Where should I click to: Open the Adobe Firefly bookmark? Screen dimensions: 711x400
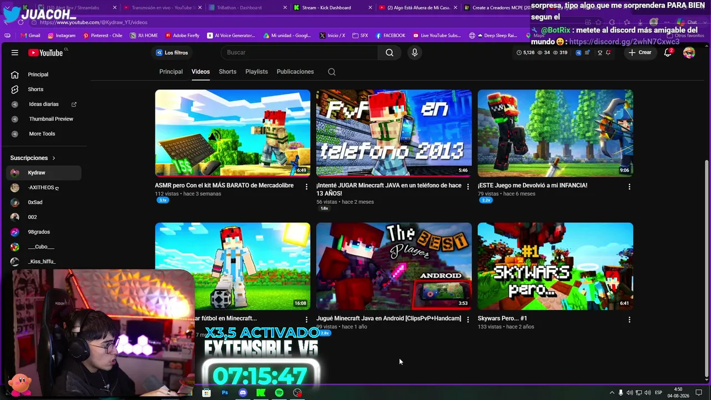point(182,36)
